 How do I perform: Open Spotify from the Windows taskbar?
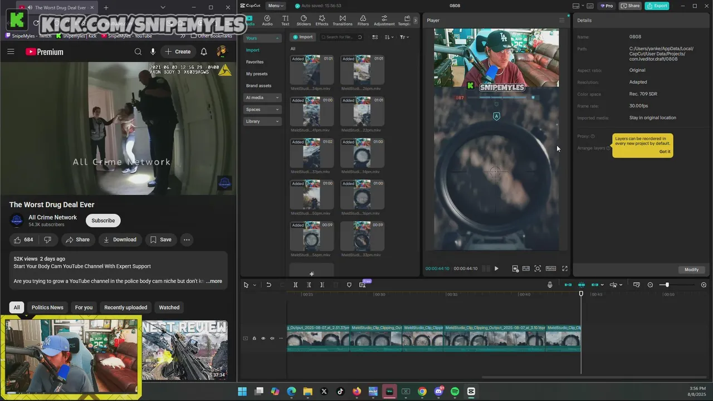coord(455,392)
